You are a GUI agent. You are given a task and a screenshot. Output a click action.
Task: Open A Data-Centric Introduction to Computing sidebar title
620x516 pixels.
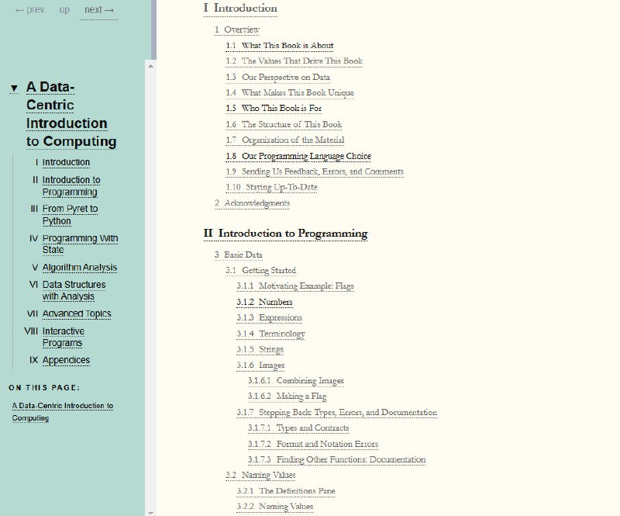(71, 114)
